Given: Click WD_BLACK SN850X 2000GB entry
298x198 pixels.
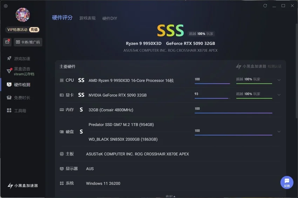Looking at the screenshot, I should [123, 139].
